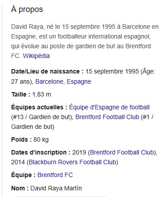Click the Poids label
168x197 pixels.
point(21,139)
